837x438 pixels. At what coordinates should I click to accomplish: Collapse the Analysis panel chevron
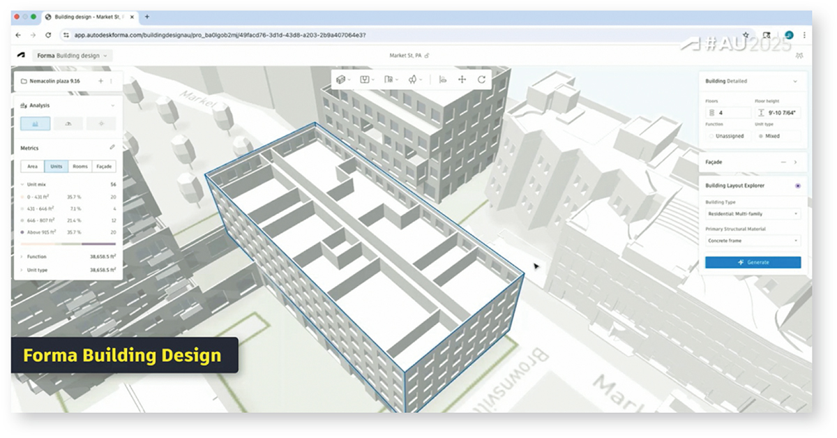click(x=112, y=105)
